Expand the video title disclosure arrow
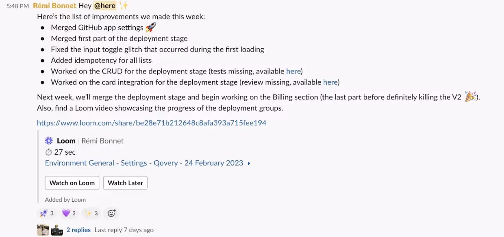The width and height of the screenshot is (504, 237). pyautogui.click(x=248, y=162)
